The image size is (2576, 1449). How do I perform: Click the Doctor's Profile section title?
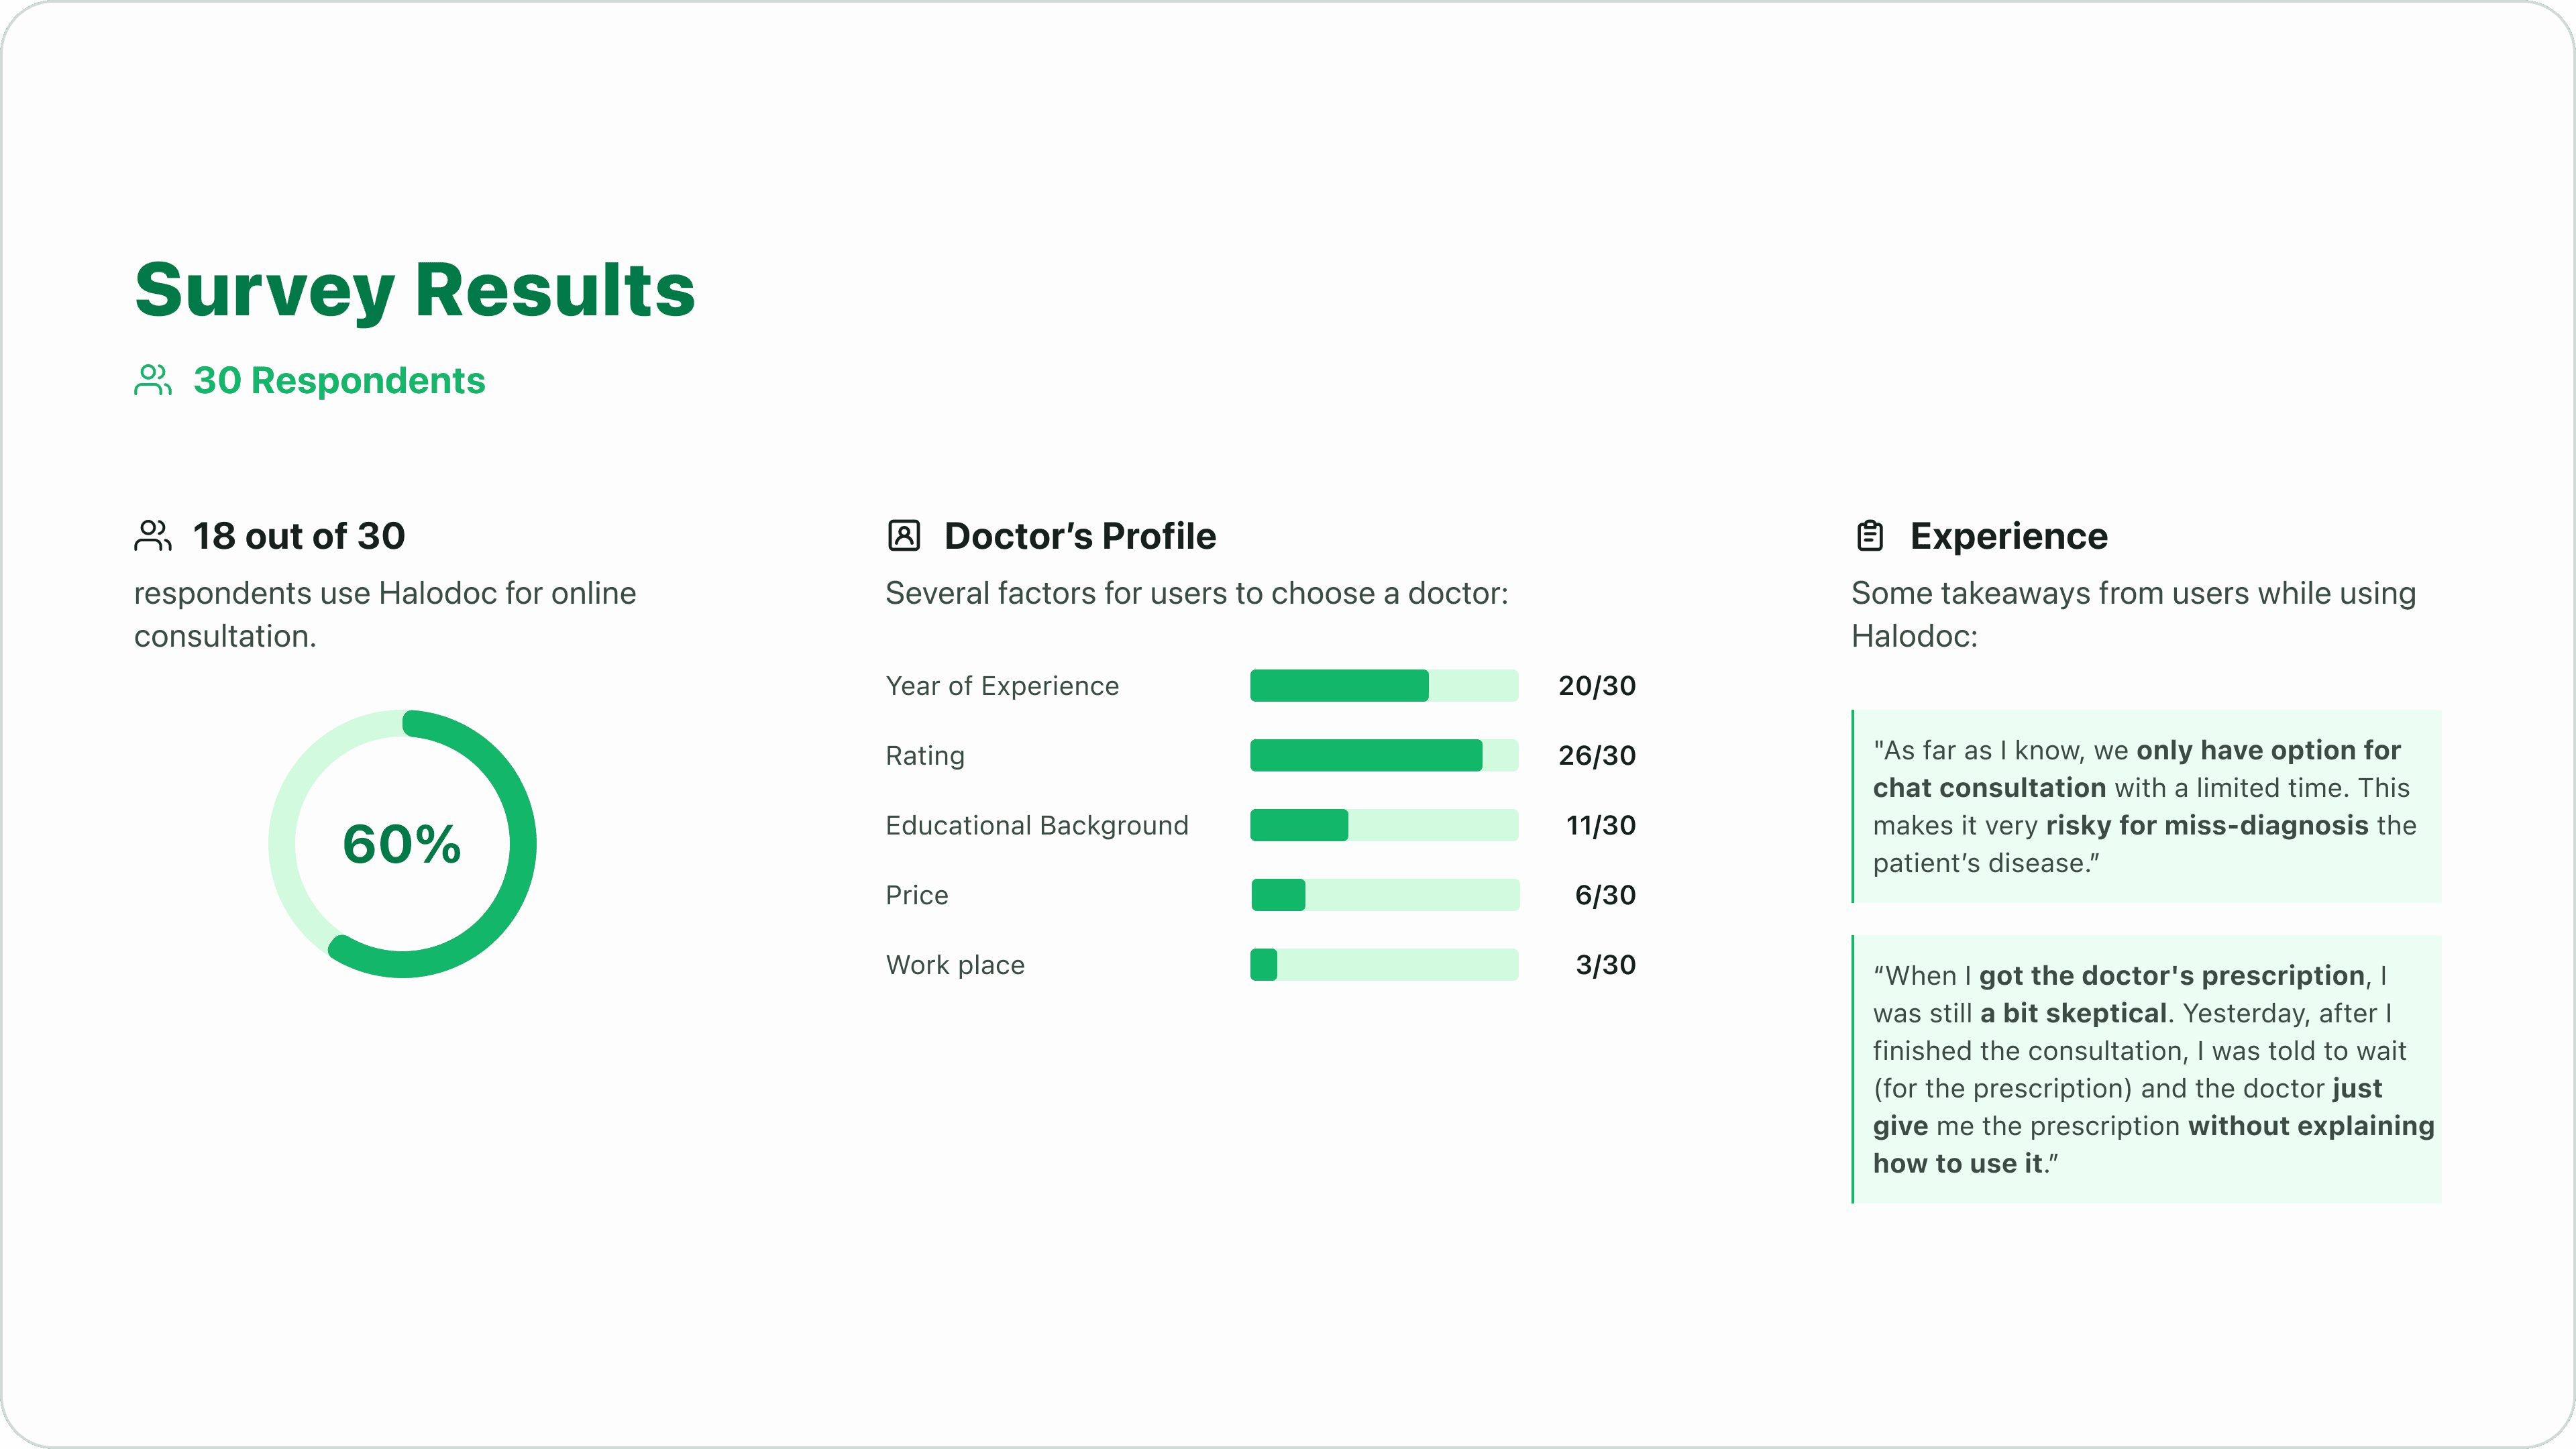coord(1080,536)
